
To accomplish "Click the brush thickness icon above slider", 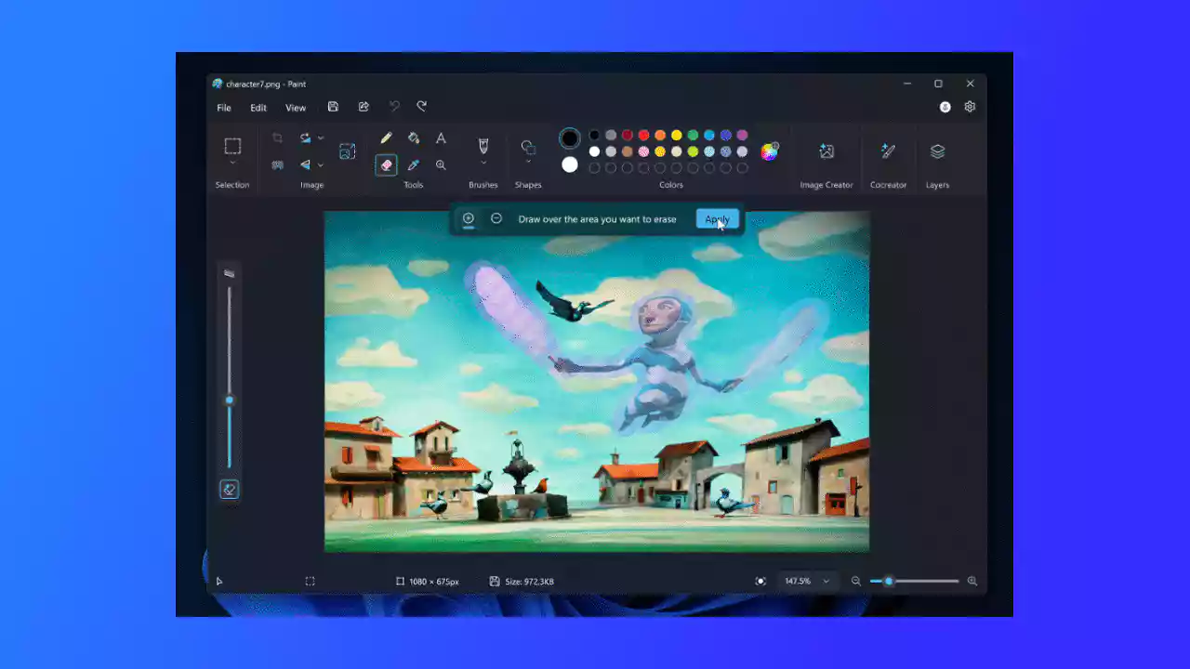I will [229, 274].
